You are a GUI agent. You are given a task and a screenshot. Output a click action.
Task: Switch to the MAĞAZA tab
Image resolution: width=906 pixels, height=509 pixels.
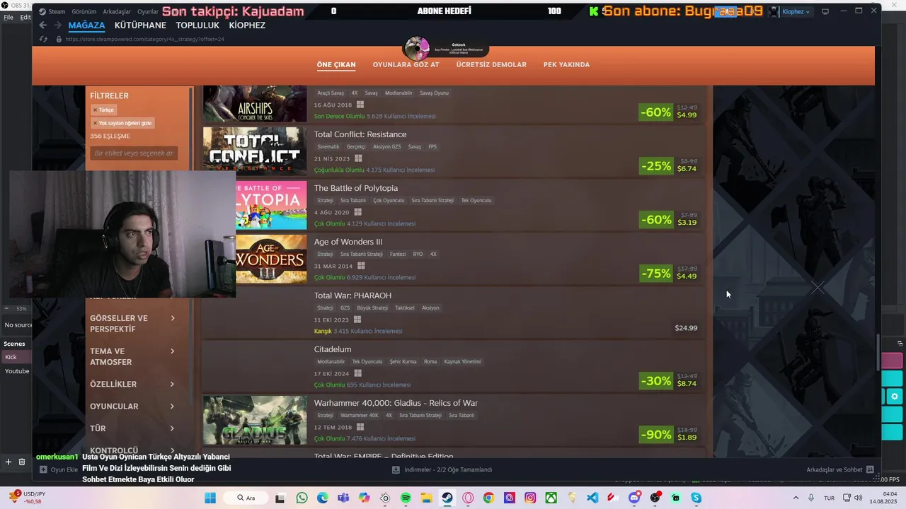(86, 25)
